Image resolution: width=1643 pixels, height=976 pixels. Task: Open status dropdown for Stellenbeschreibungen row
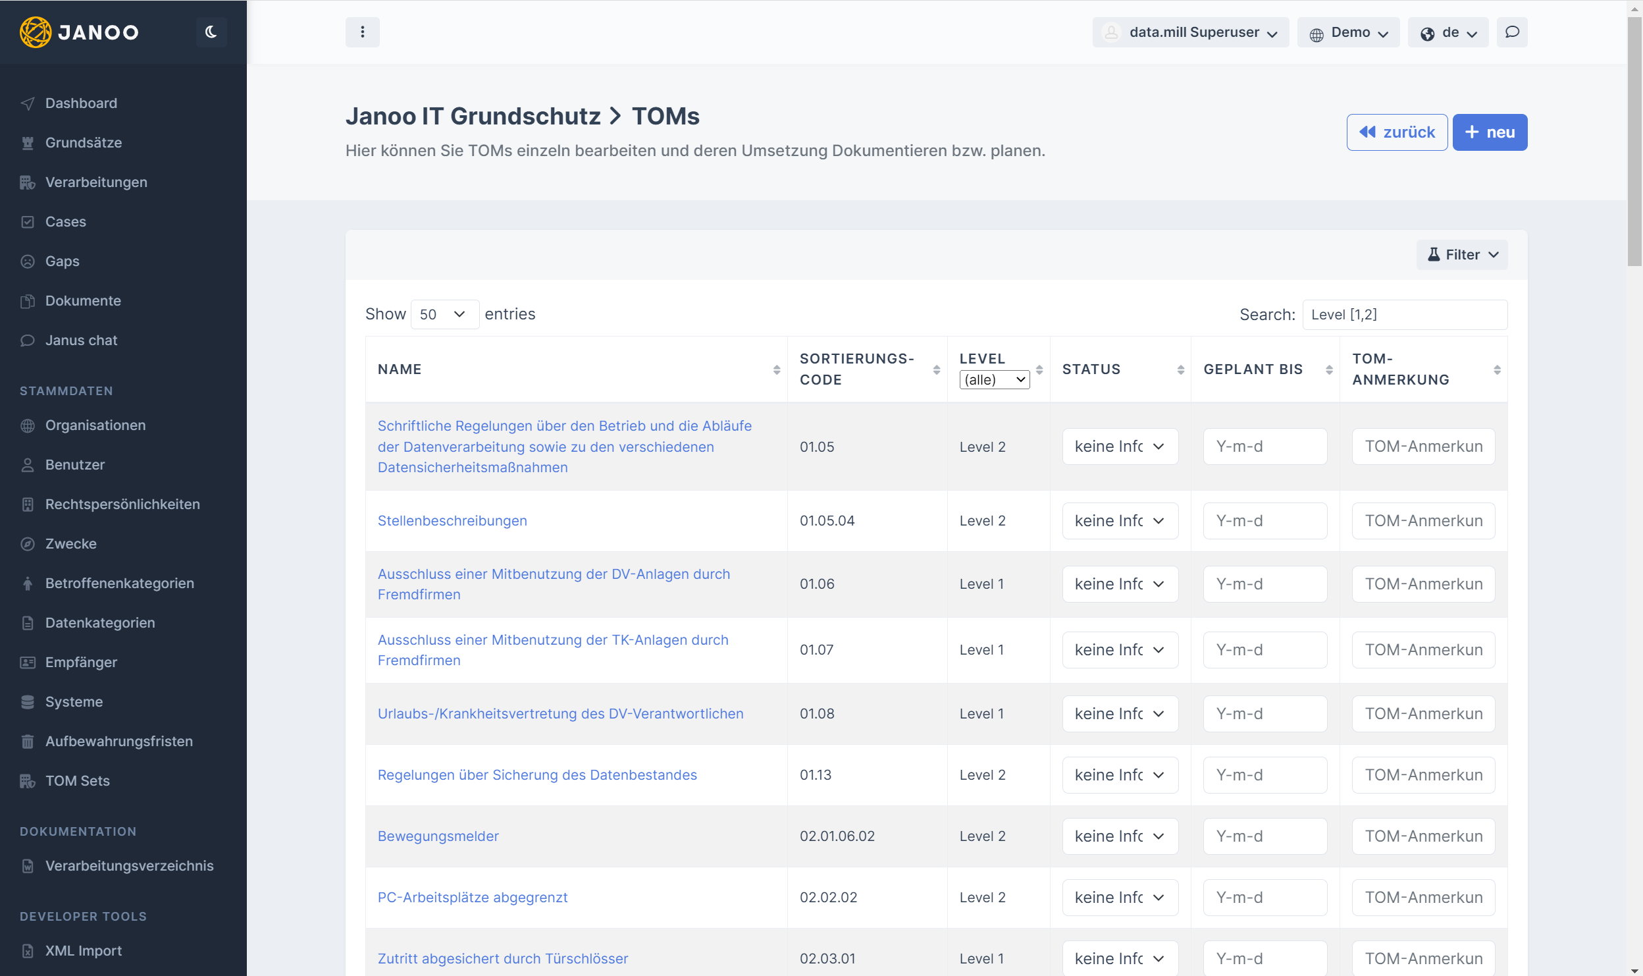[x=1120, y=521]
